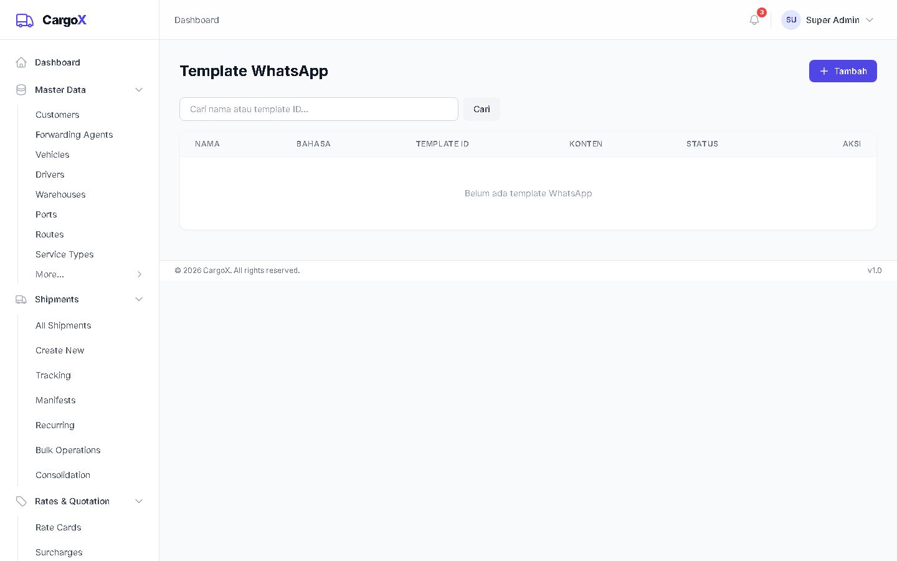Click the Tambah button
Viewport: 897px width, 561px height.
pos(843,71)
